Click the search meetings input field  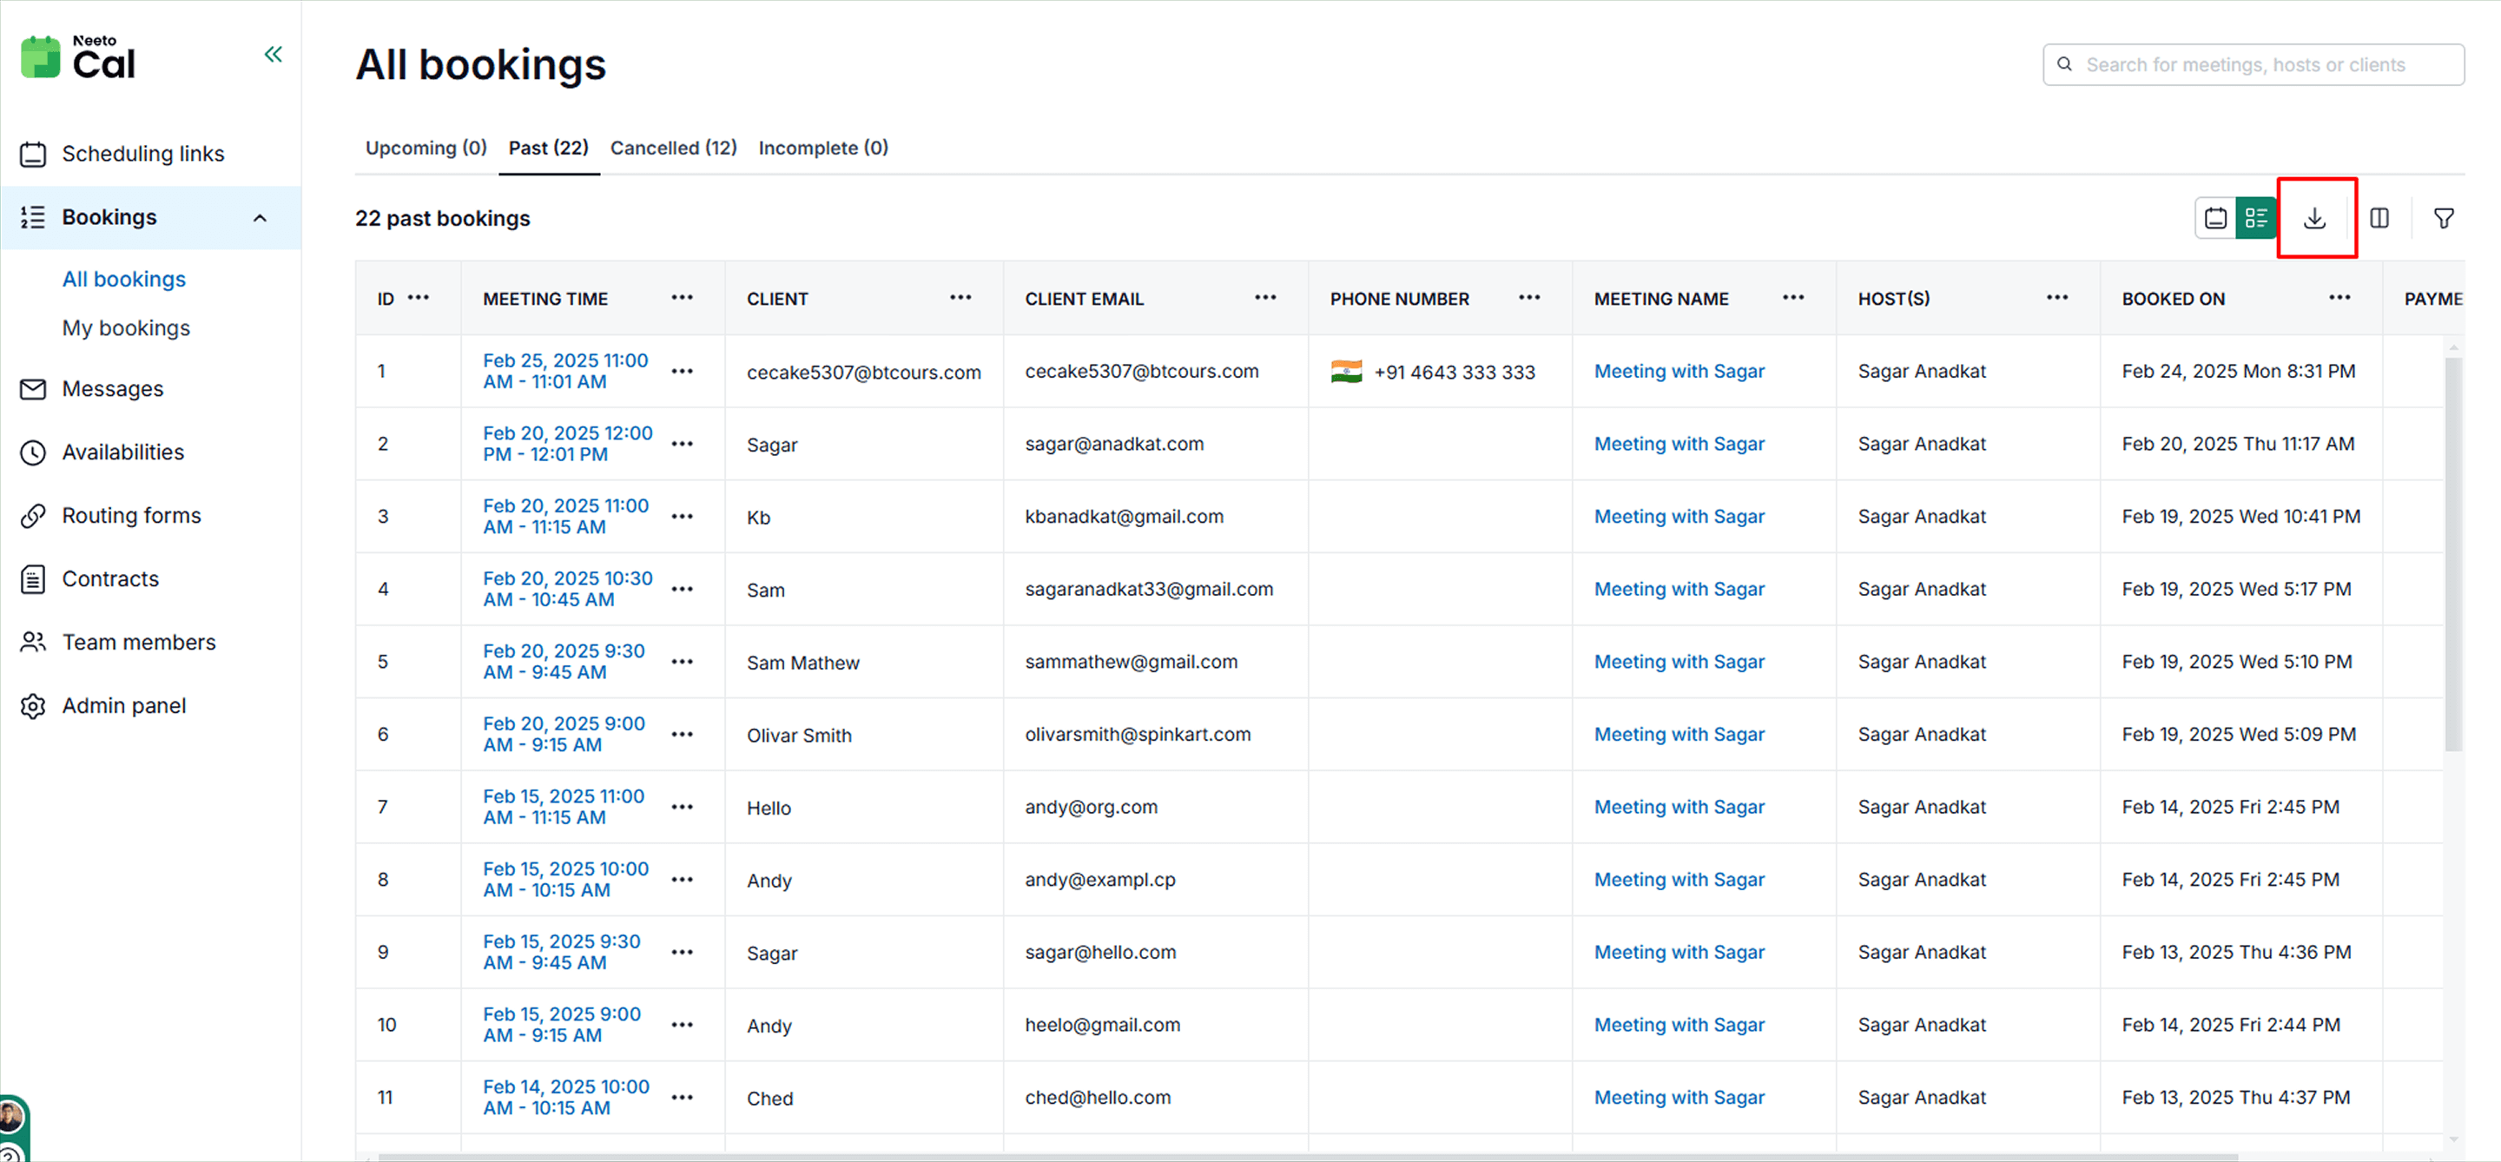2254,64
